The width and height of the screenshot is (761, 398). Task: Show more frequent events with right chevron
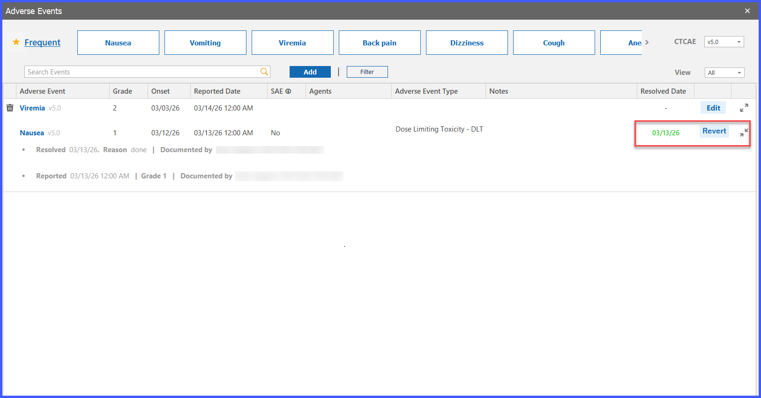647,42
